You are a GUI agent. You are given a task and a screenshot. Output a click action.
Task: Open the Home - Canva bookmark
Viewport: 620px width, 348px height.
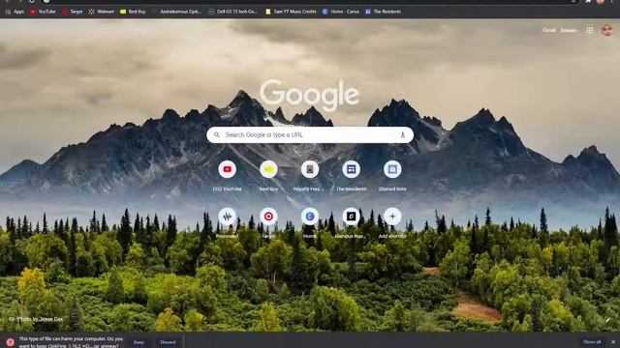pos(341,12)
